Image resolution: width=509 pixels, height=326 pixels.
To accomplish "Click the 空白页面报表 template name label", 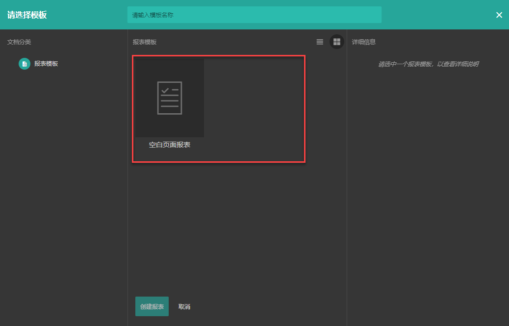I will [x=170, y=145].
